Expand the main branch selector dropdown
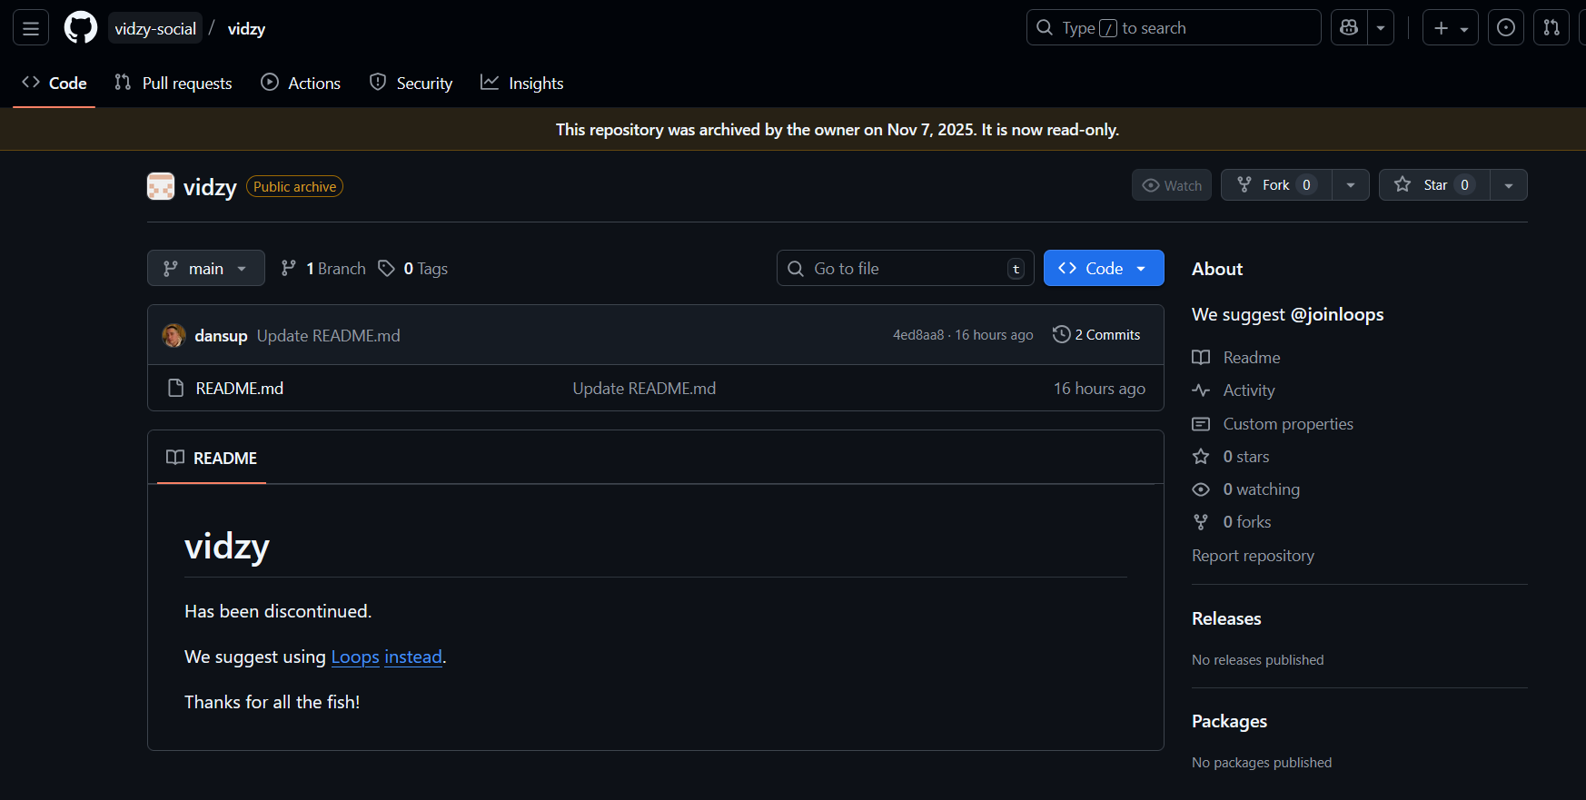The width and height of the screenshot is (1586, 800). point(206,269)
